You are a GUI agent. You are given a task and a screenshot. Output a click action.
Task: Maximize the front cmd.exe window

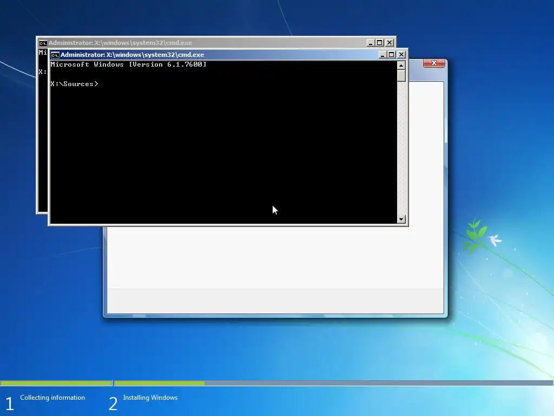click(392, 55)
